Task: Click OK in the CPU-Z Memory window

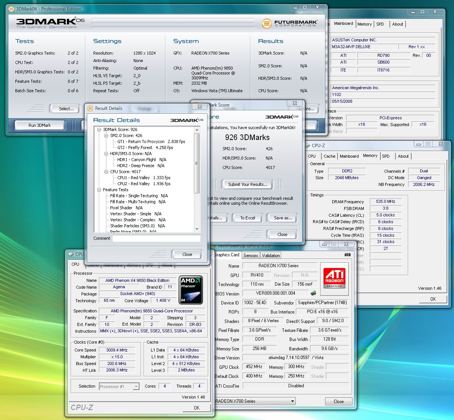Action: coord(433,299)
